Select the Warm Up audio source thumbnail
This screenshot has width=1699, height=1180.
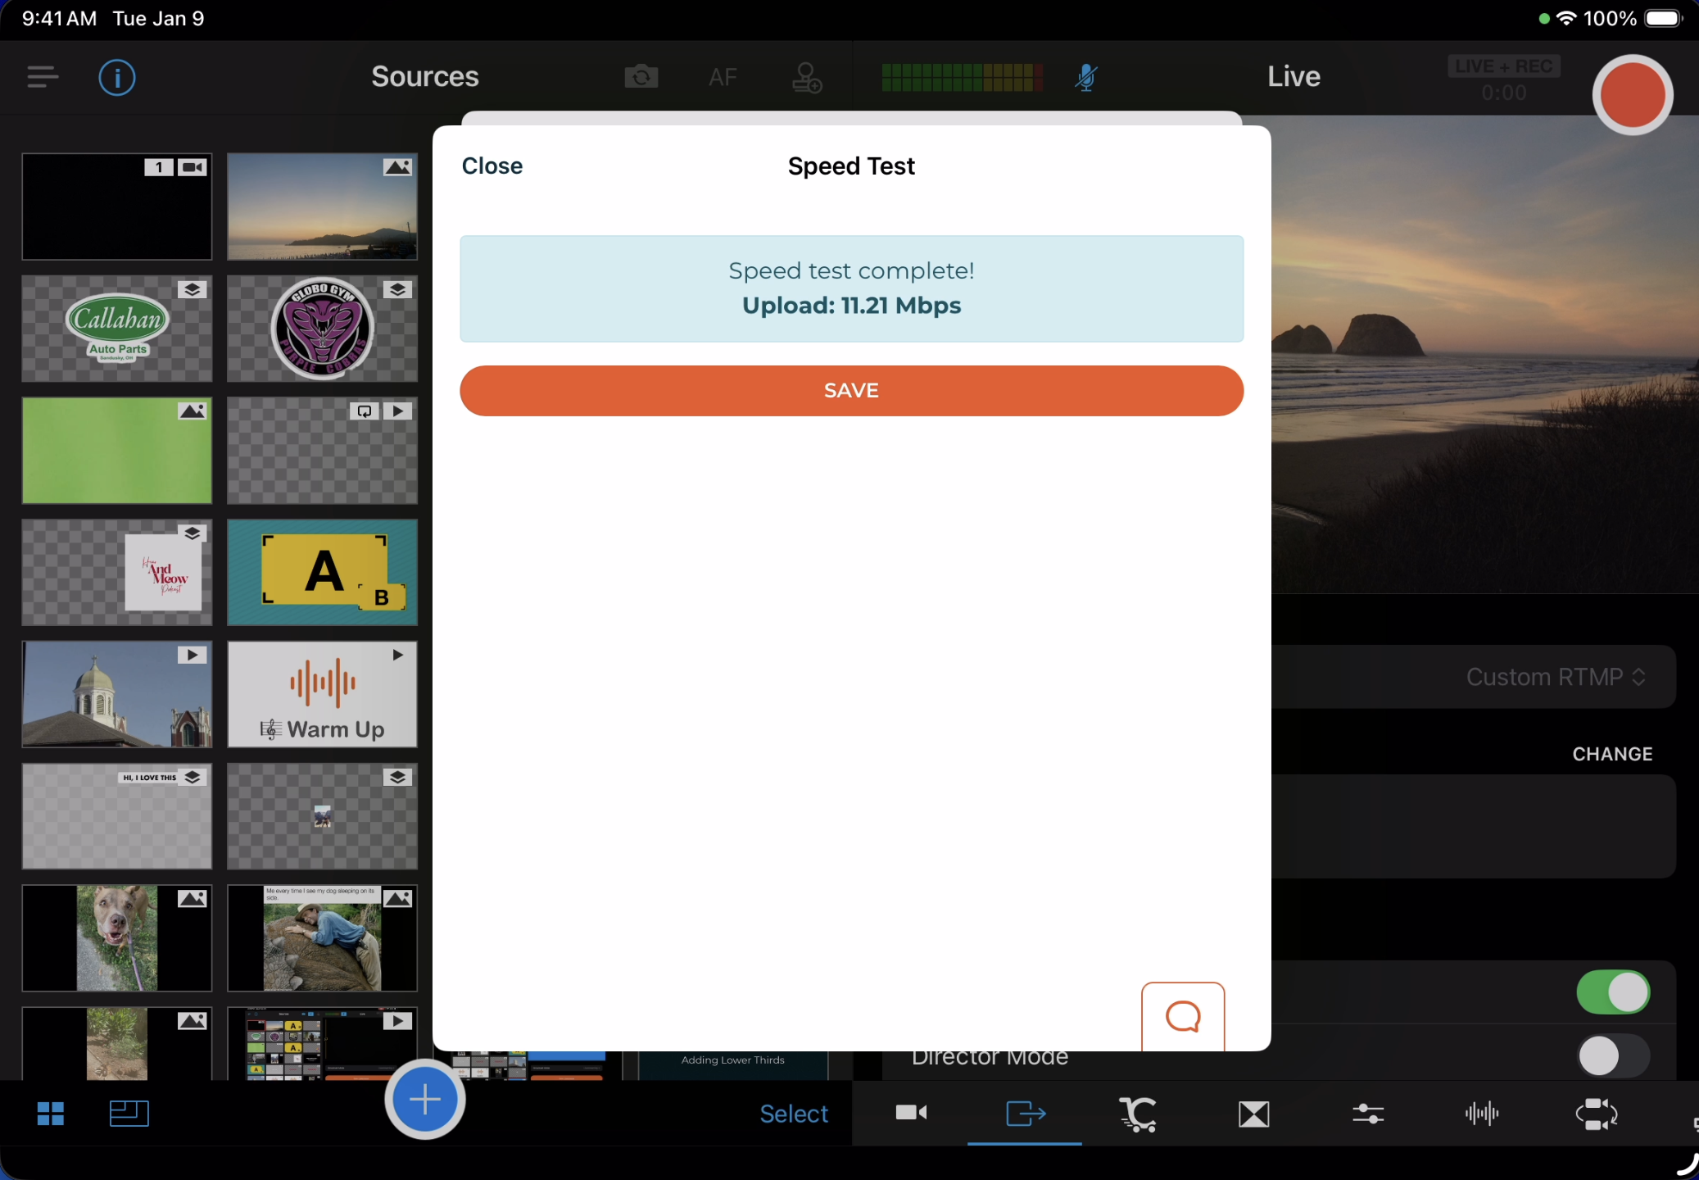pyautogui.click(x=322, y=694)
